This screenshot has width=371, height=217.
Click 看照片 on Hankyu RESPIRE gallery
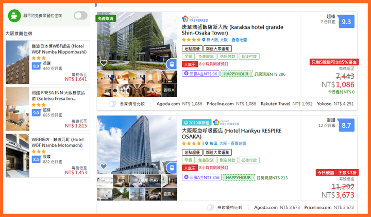(169, 194)
